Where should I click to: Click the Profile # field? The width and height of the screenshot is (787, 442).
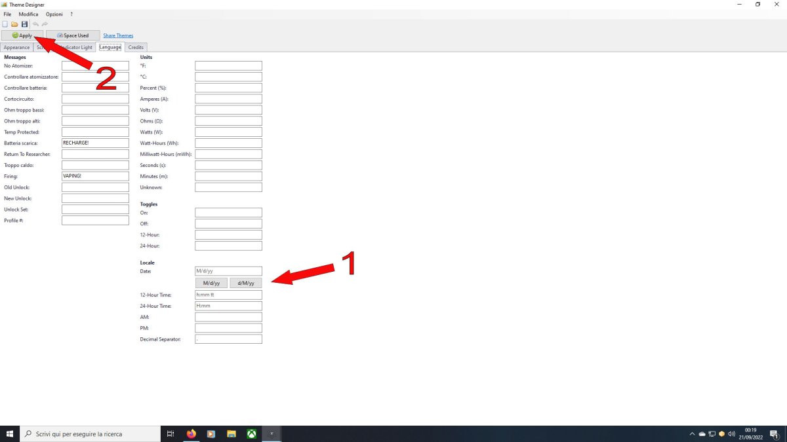[95, 221]
